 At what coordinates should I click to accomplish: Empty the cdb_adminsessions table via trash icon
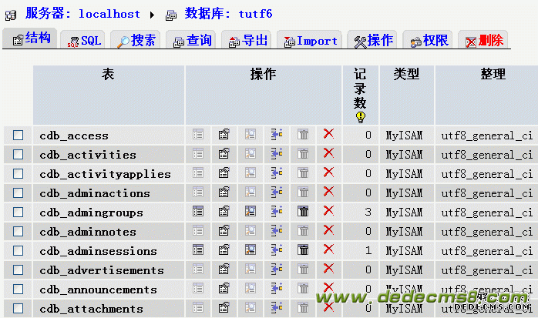click(x=303, y=249)
